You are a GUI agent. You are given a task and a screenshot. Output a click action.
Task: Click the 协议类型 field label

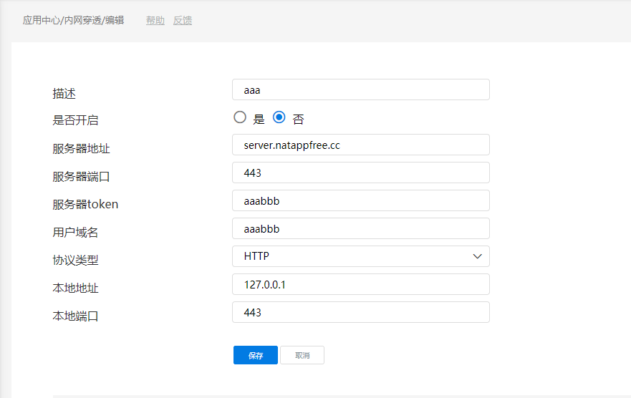(x=75, y=261)
